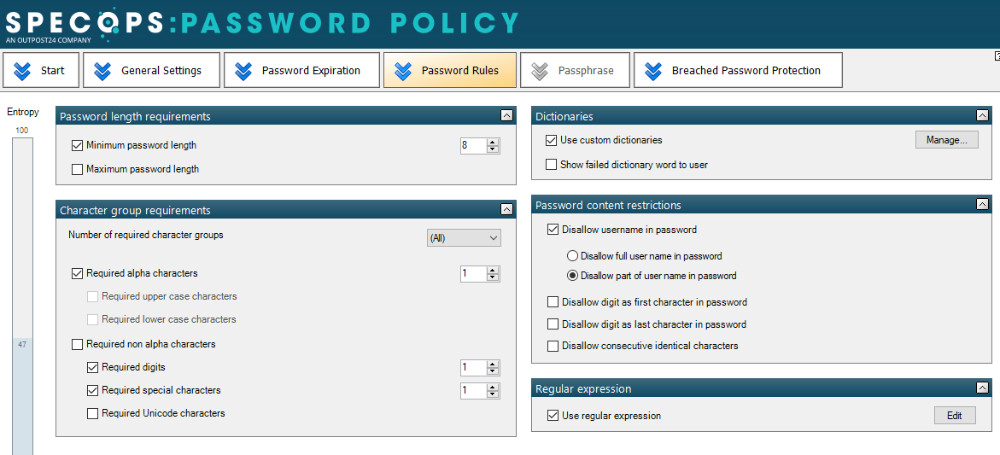Increase the required alpha characters count
Viewport: 1000px width, 455px height.
[493, 271]
